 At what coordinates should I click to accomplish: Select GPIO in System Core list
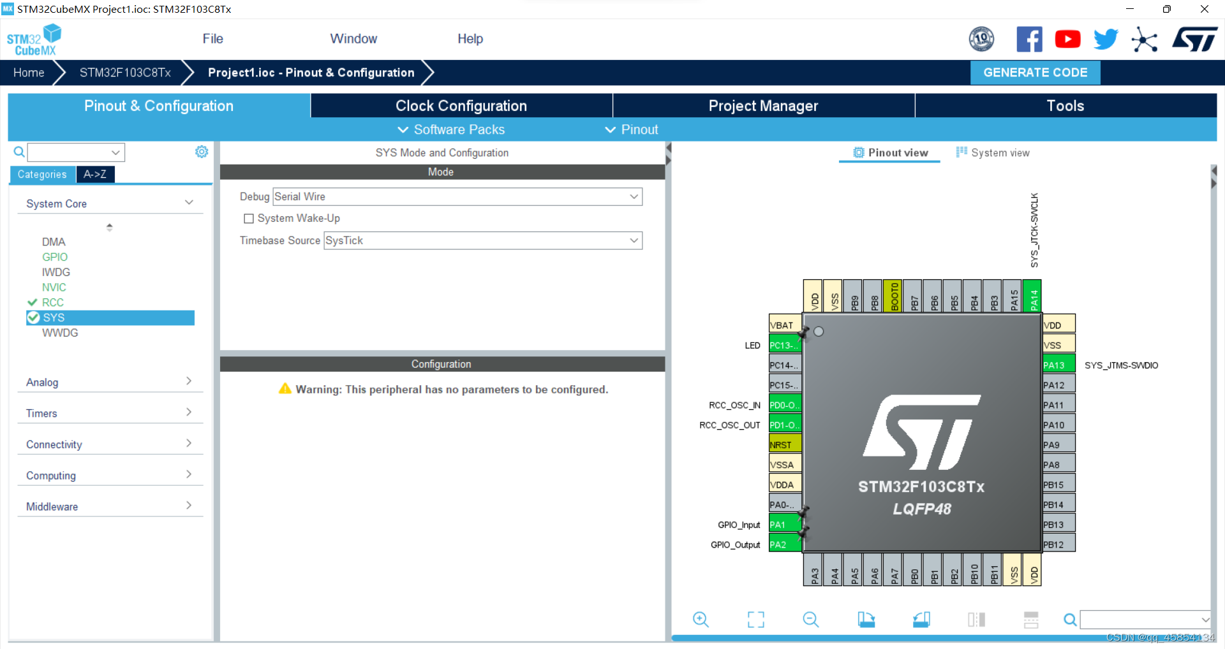coord(55,257)
